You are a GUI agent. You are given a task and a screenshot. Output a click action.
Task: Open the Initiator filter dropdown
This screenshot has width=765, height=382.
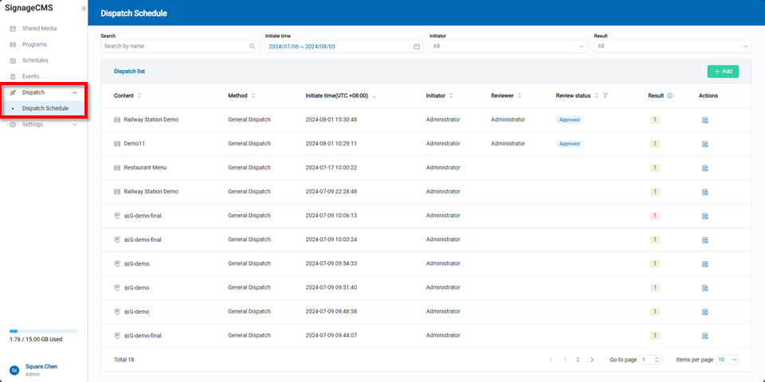[508, 47]
